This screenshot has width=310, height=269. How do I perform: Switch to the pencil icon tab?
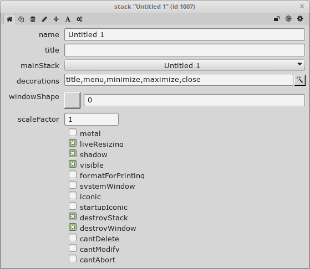44,19
